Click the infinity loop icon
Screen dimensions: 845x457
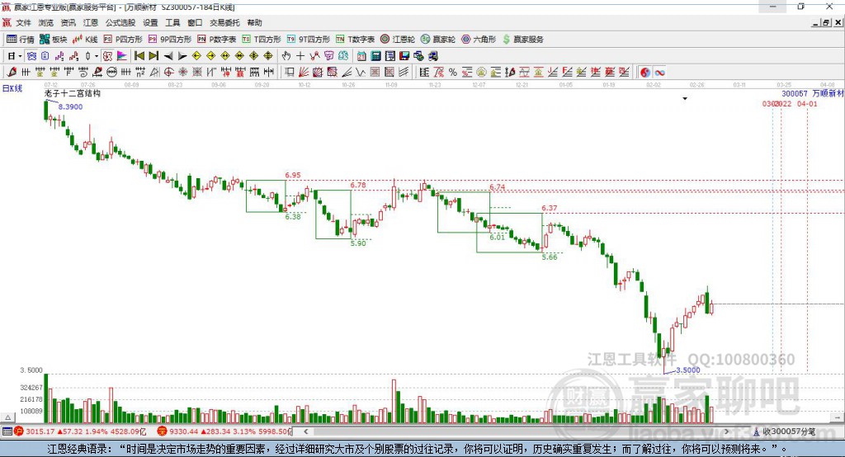(x=659, y=73)
